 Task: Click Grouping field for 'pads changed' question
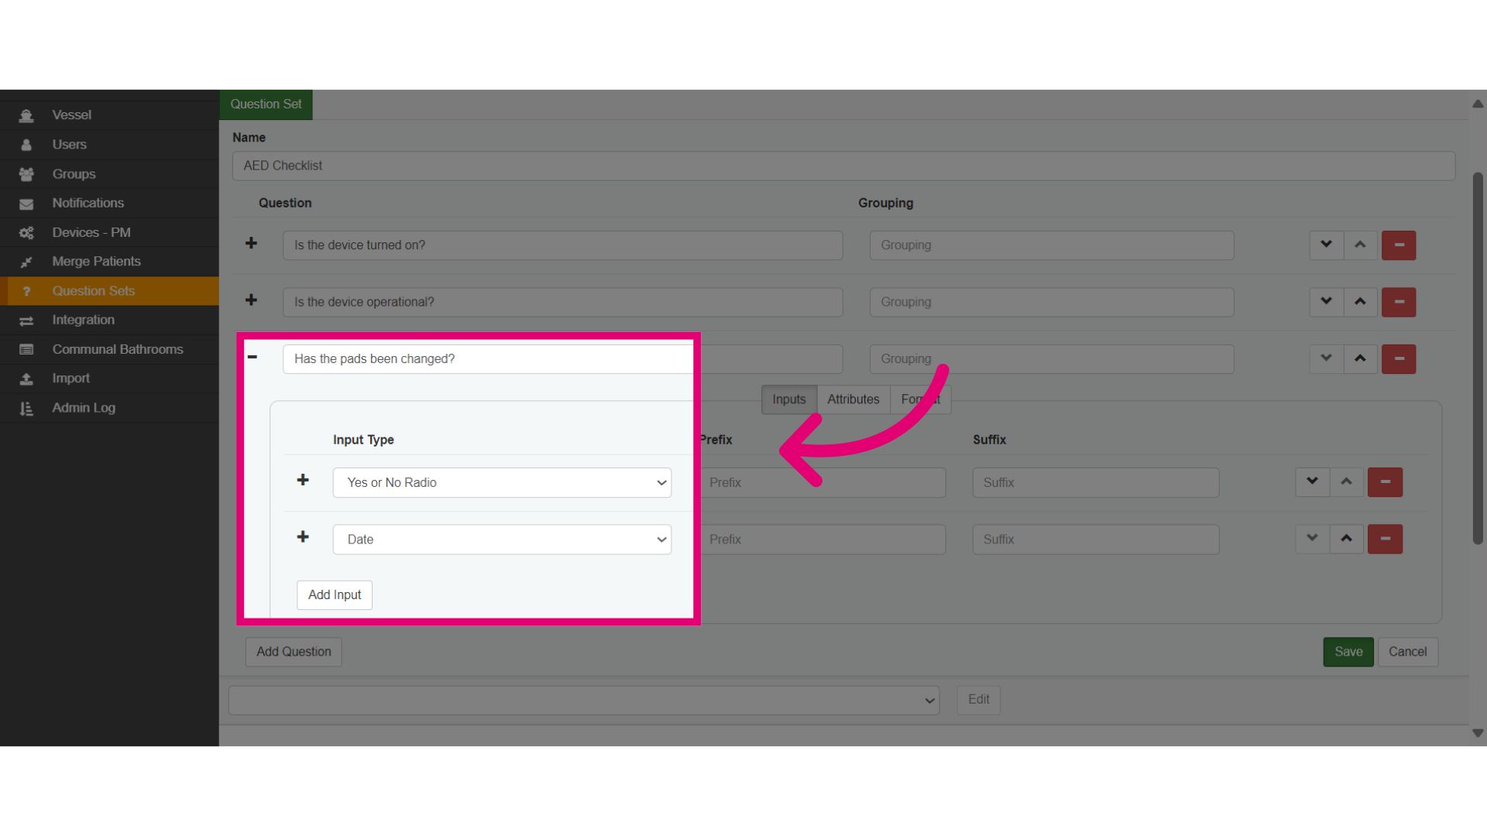pos(1051,359)
